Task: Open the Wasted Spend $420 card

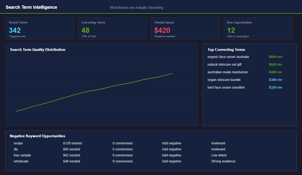Action: (x=185, y=28)
